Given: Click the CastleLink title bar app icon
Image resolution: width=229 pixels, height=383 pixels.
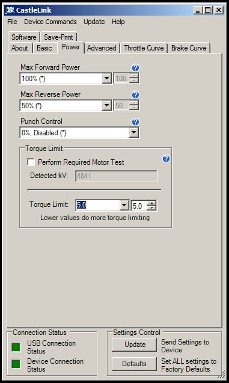Looking at the screenshot, I should click(x=10, y=10).
